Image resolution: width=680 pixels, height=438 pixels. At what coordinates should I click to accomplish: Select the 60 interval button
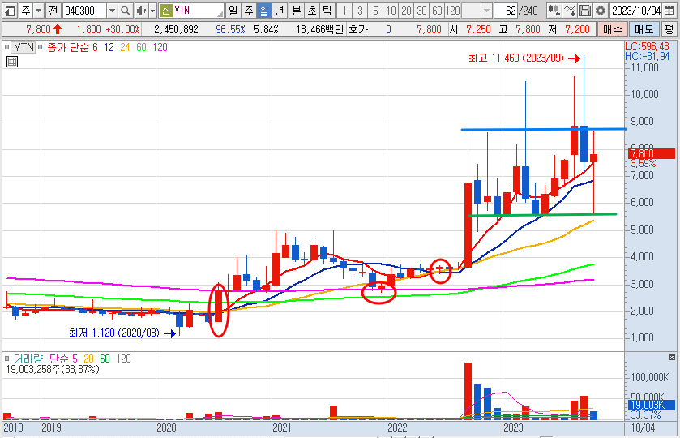[x=437, y=11]
